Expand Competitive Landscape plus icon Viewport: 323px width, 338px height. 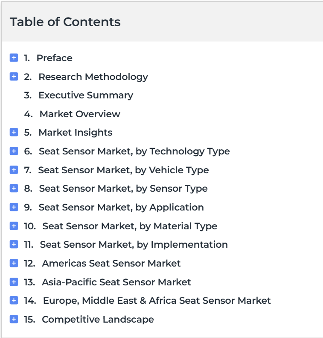(14, 319)
